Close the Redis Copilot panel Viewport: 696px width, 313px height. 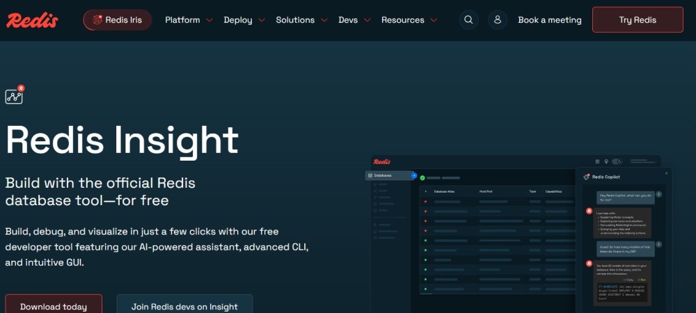pyautogui.click(x=666, y=173)
